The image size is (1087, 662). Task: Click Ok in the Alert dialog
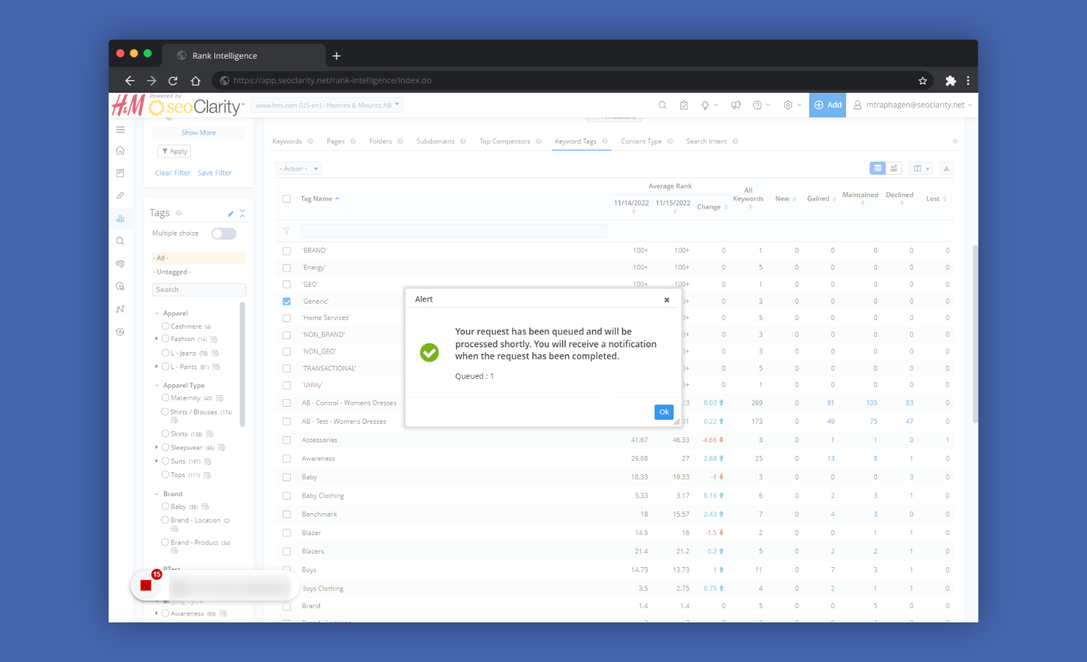664,412
